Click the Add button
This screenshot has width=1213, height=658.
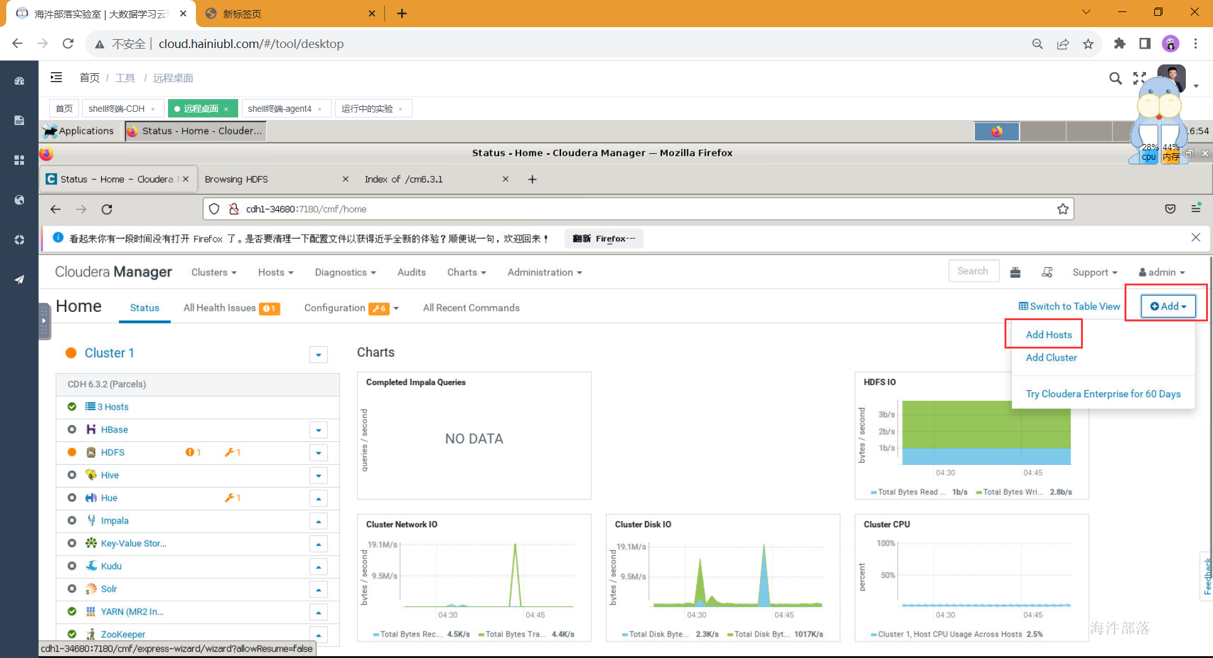point(1168,306)
